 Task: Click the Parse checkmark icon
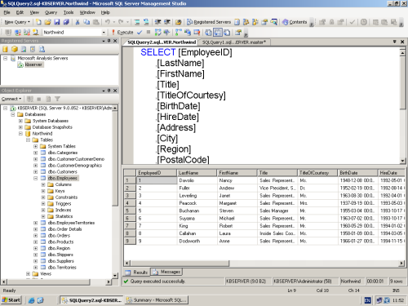coord(140,33)
